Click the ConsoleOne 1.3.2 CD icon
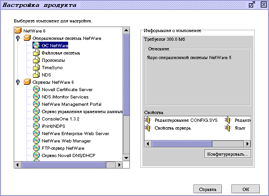Viewport: 269px width, 196px height. 36,119
